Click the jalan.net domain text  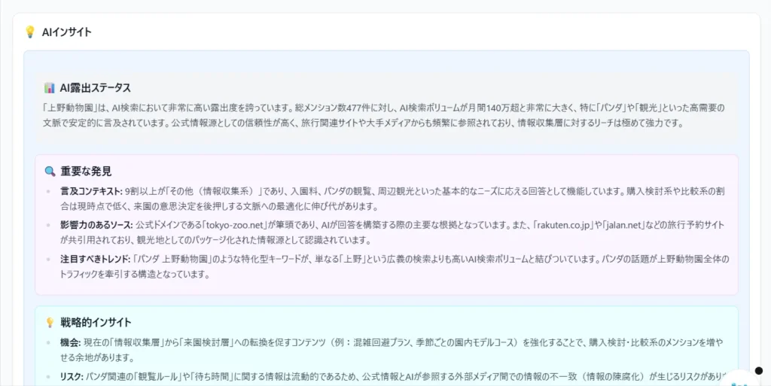click(x=623, y=225)
